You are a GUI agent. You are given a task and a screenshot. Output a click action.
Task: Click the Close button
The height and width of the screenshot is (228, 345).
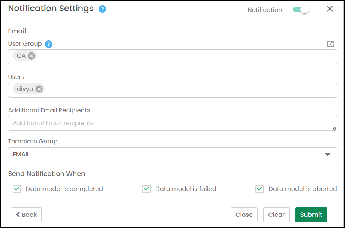click(244, 215)
